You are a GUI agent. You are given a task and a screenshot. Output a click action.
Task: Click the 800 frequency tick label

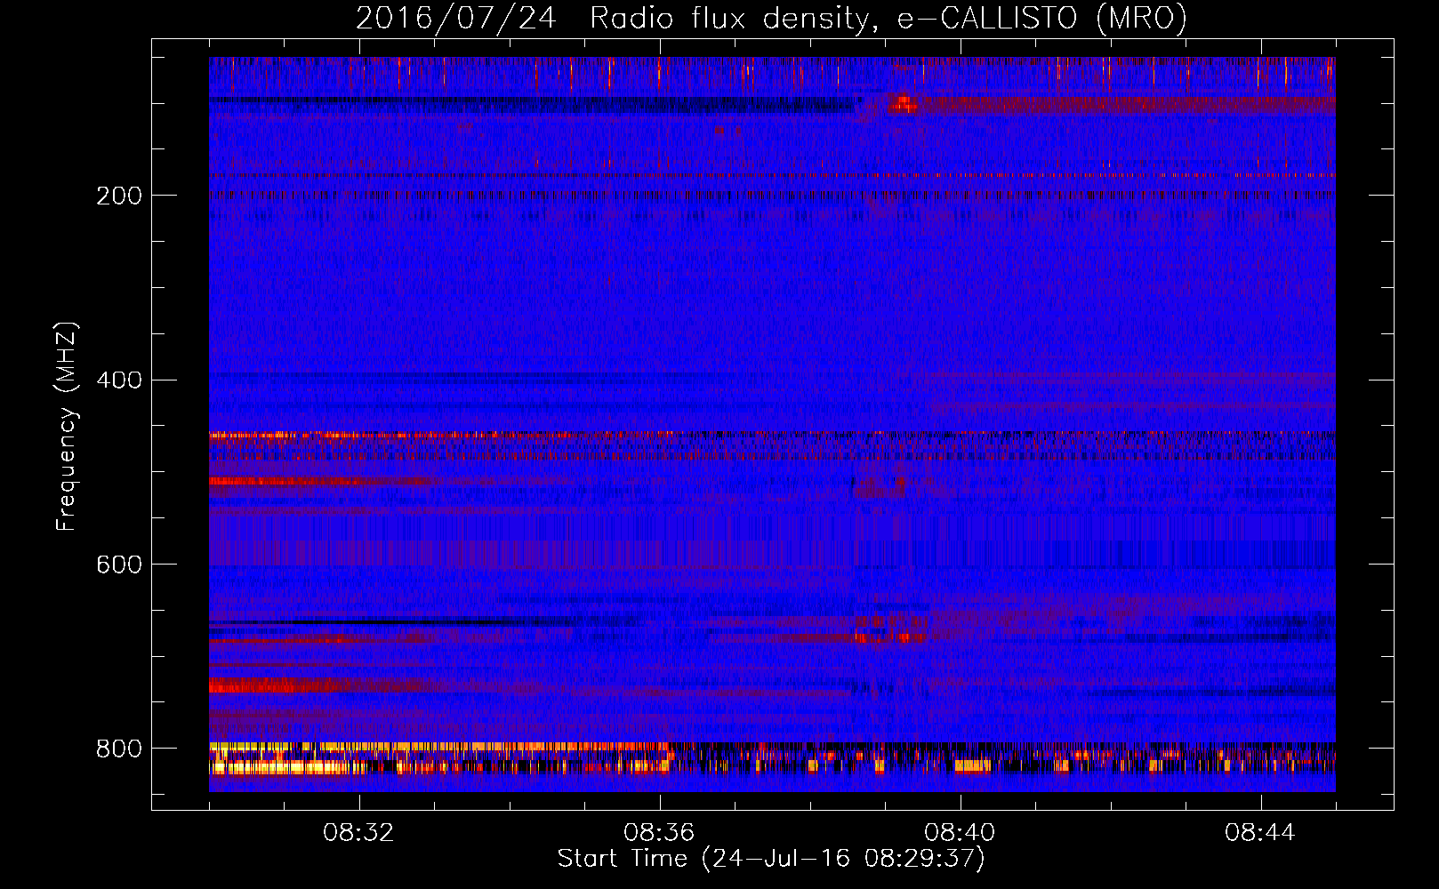[119, 749]
